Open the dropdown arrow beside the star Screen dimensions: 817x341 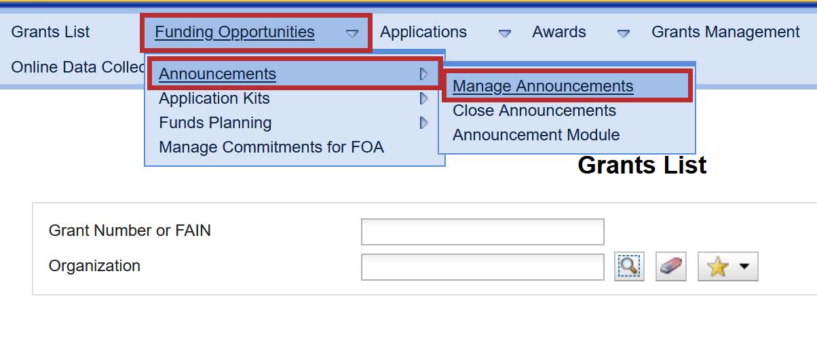[744, 267]
